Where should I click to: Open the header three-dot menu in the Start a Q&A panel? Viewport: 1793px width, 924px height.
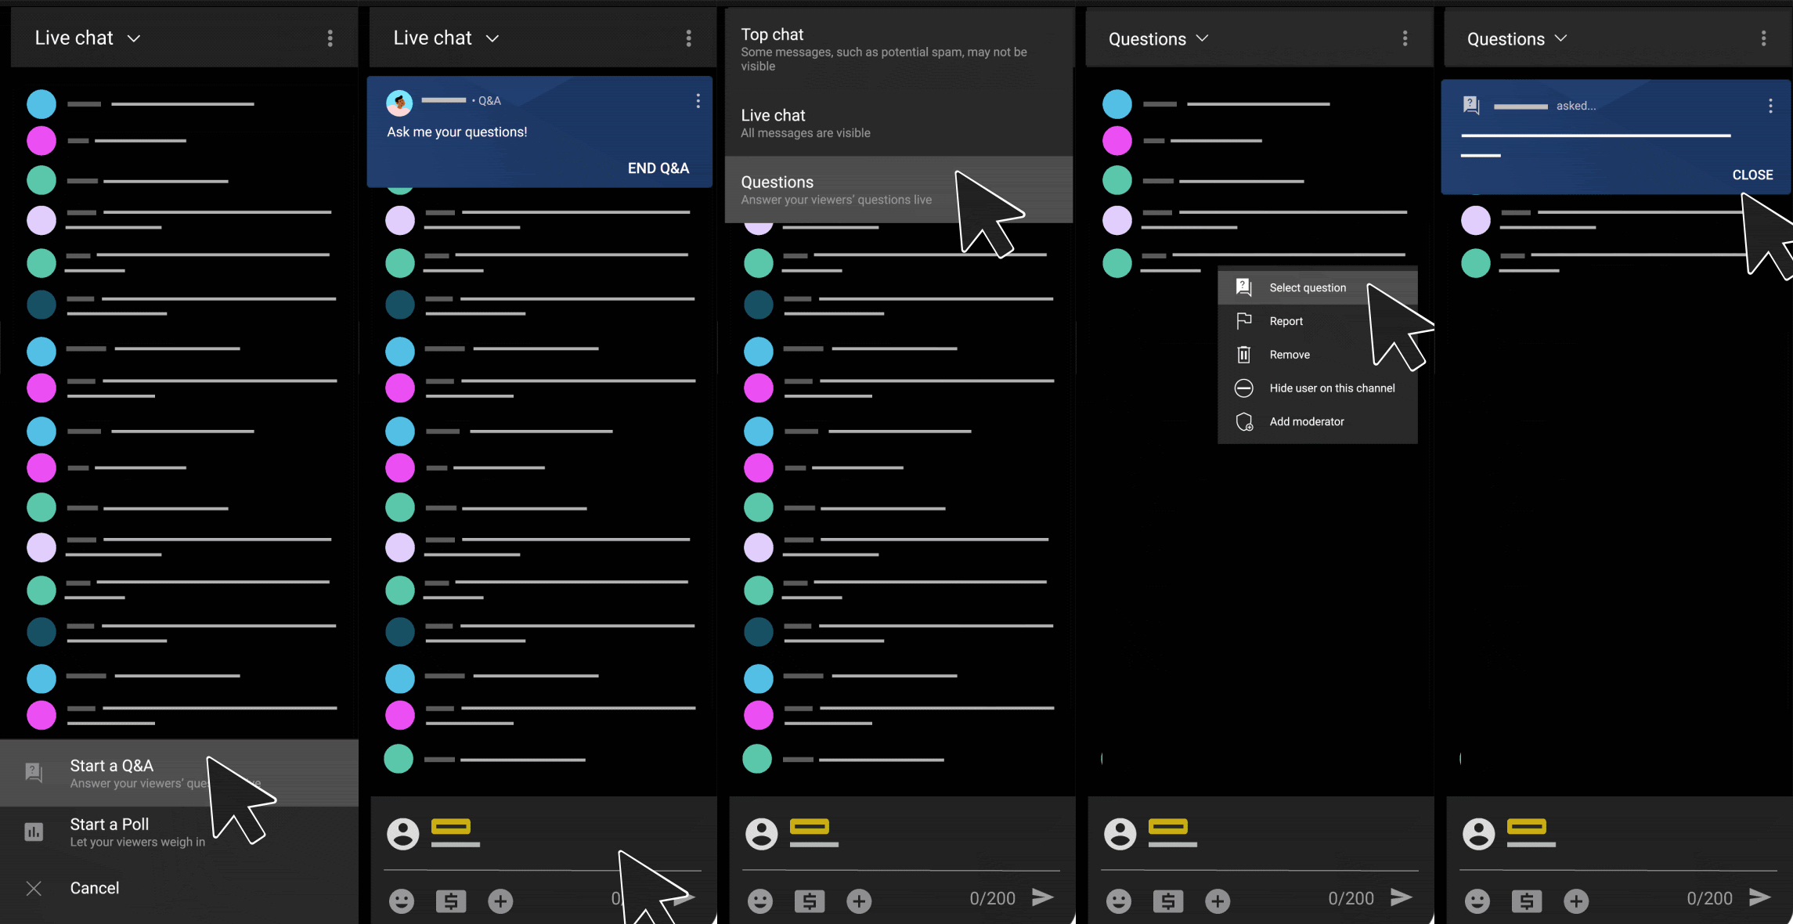(x=330, y=38)
